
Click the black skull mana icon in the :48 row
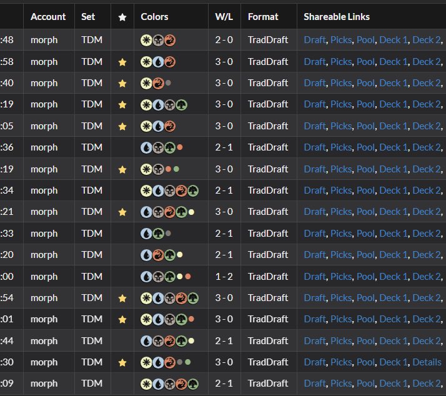tap(158, 41)
